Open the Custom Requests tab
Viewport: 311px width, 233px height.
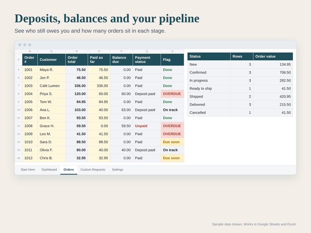click(x=93, y=170)
